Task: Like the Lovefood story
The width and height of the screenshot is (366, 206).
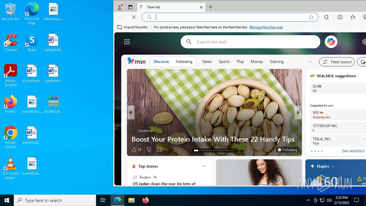Action: 136,150
